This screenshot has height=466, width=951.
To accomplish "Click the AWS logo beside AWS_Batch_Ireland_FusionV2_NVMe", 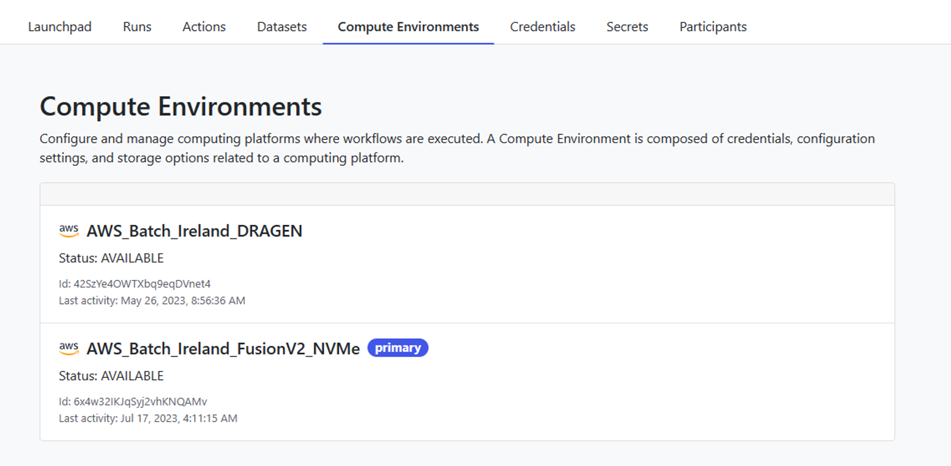I will 68,348.
